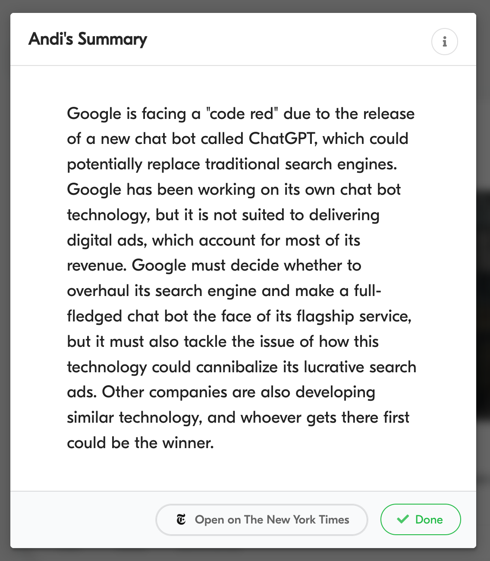
Task: Click the green checkmark icon
Action: [x=402, y=519]
